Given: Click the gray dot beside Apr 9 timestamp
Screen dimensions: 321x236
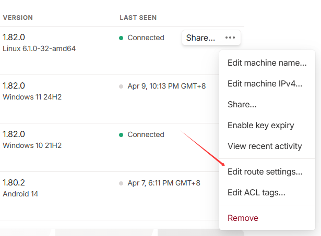Looking at the screenshot, I should coord(121,86).
